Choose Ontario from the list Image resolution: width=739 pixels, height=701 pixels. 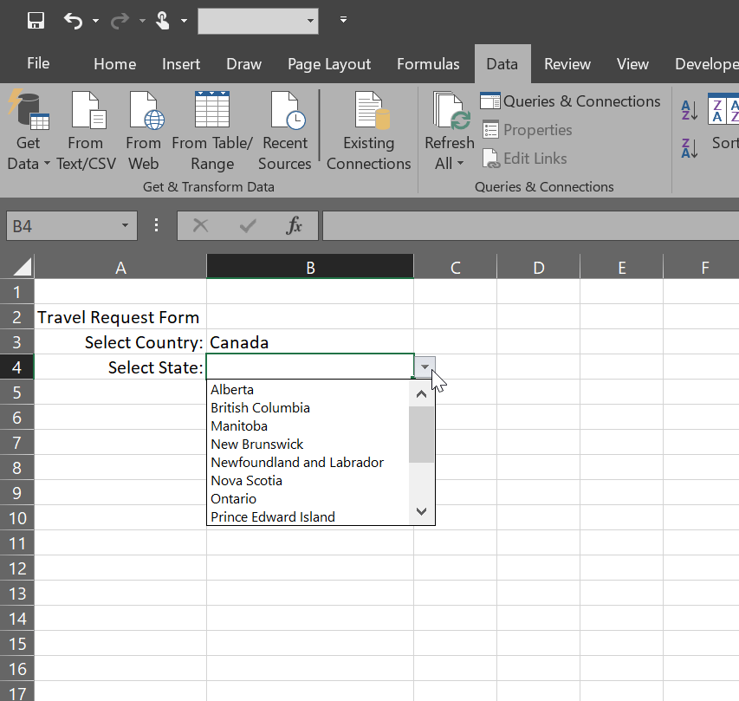tap(308, 499)
